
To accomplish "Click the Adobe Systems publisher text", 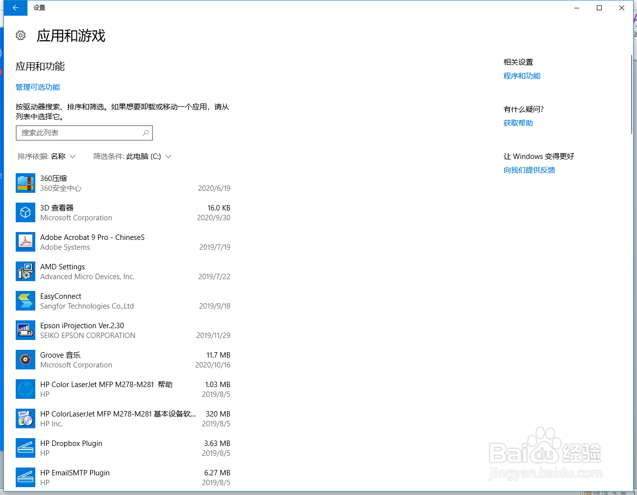I will click(65, 247).
